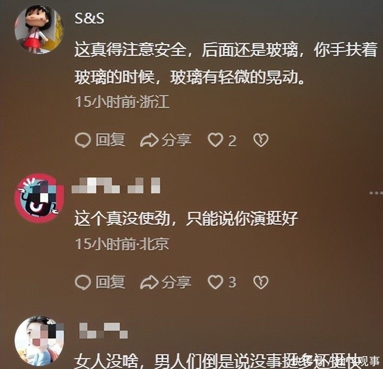Click 分享 label under Beijing comment
The height and width of the screenshot is (369, 383).
(176, 282)
